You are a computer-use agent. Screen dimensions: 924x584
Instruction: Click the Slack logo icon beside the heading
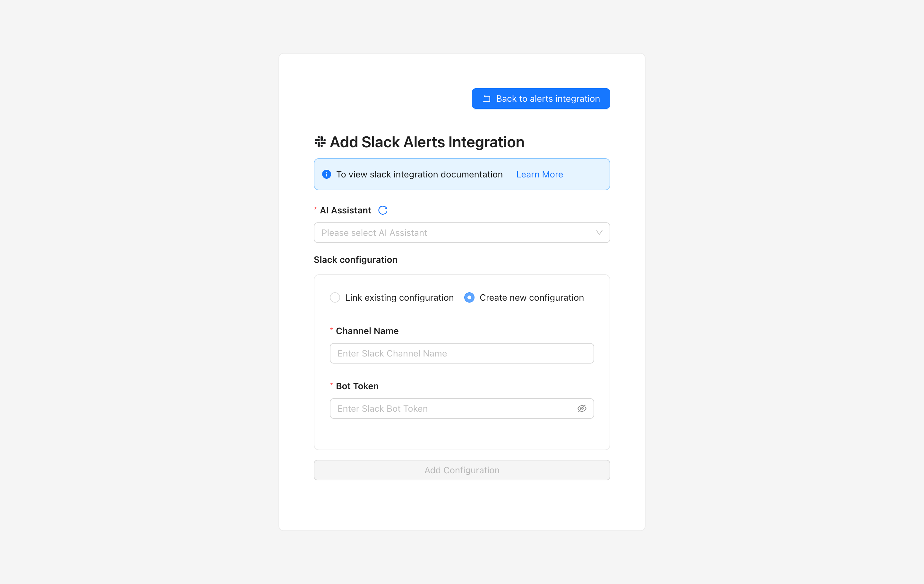[320, 142]
